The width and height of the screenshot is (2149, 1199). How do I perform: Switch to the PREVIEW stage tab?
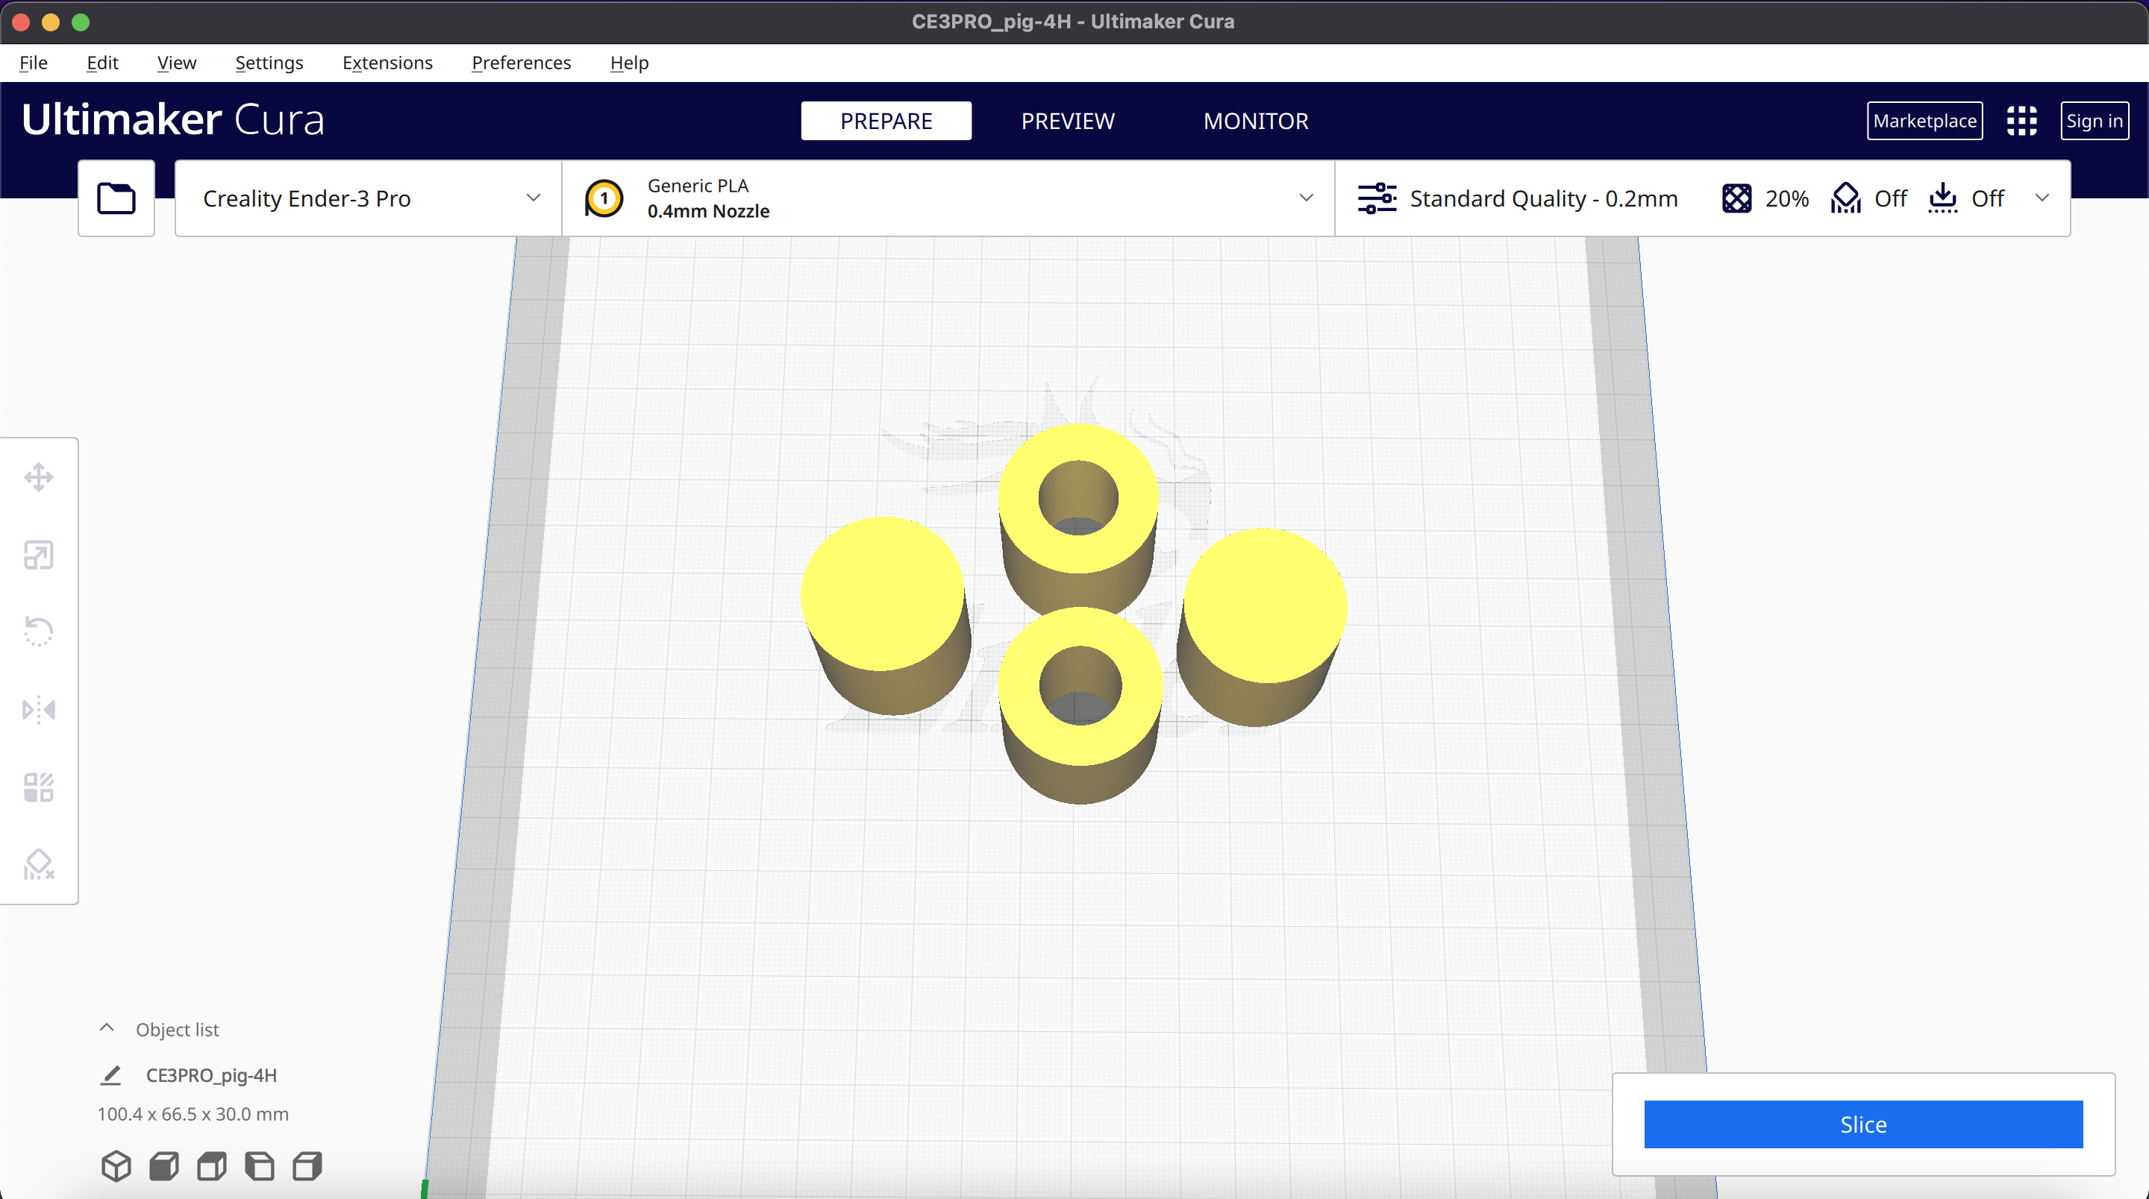coord(1068,121)
